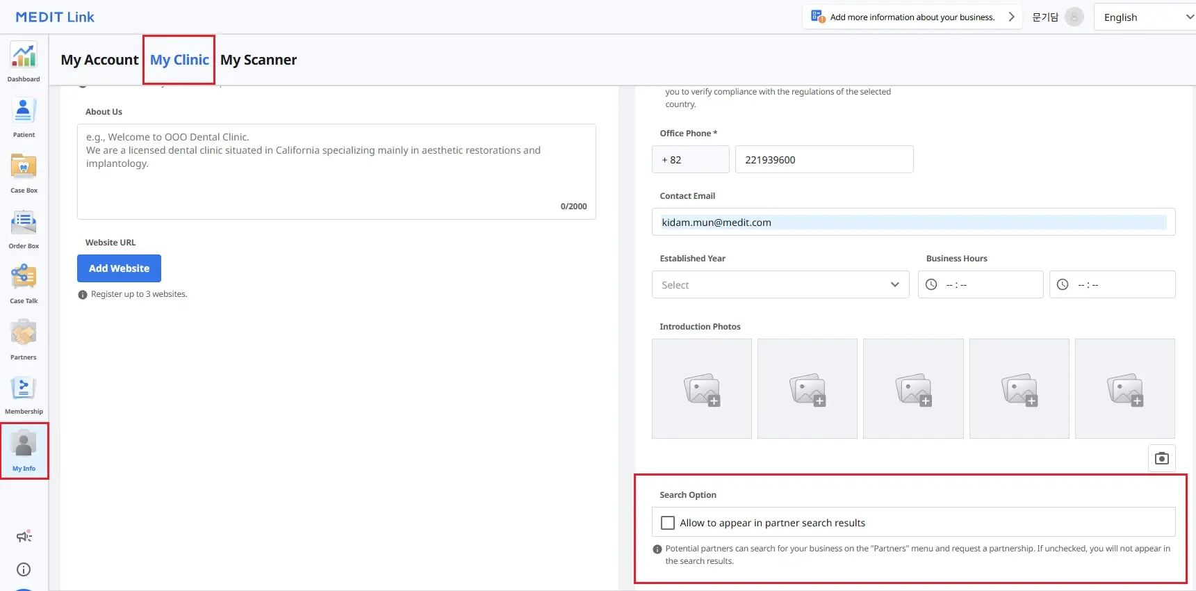Open the +82 country code field

pos(691,159)
